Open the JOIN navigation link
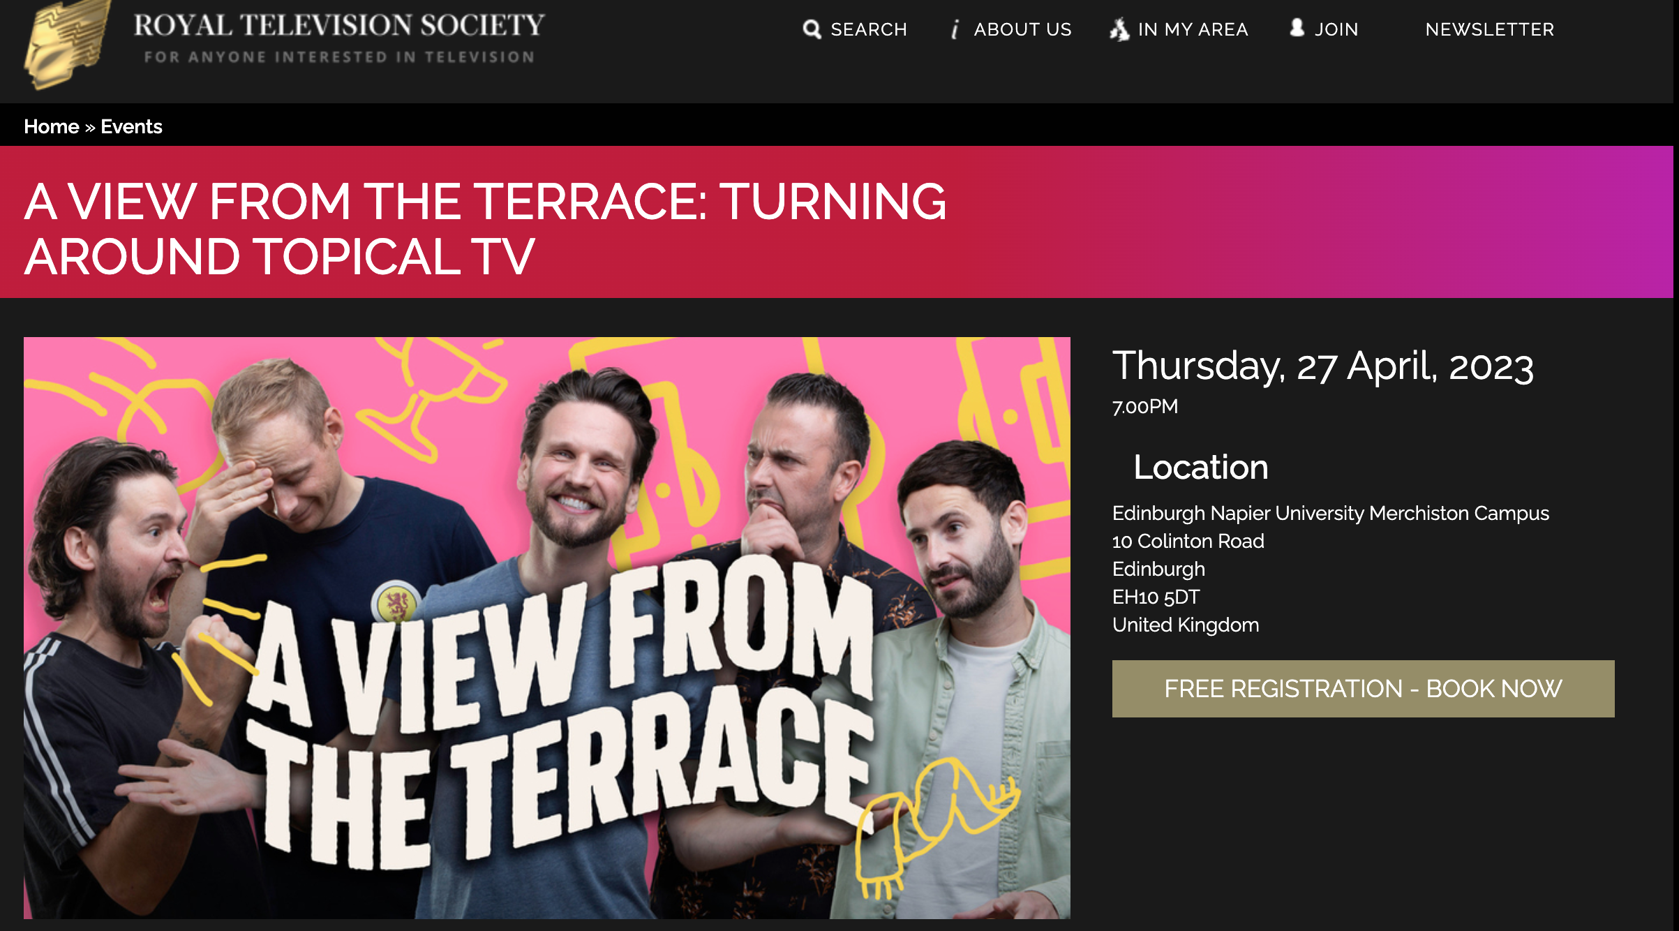 click(x=1336, y=29)
